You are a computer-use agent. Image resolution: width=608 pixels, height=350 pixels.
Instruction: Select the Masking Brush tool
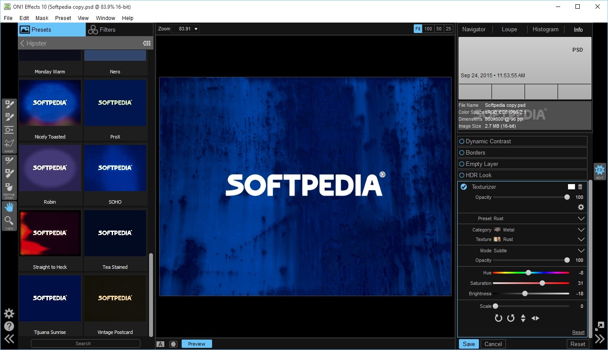click(9, 104)
